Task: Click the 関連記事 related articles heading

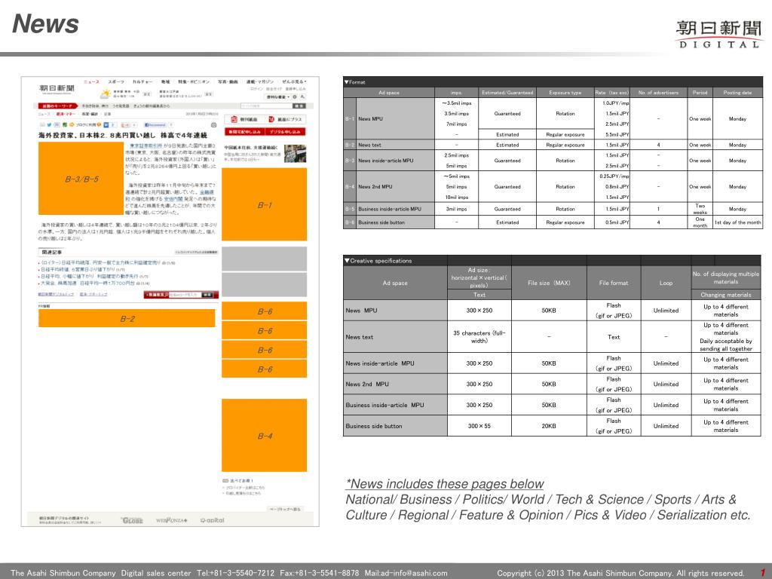Action: pyautogui.click(x=51, y=252)
